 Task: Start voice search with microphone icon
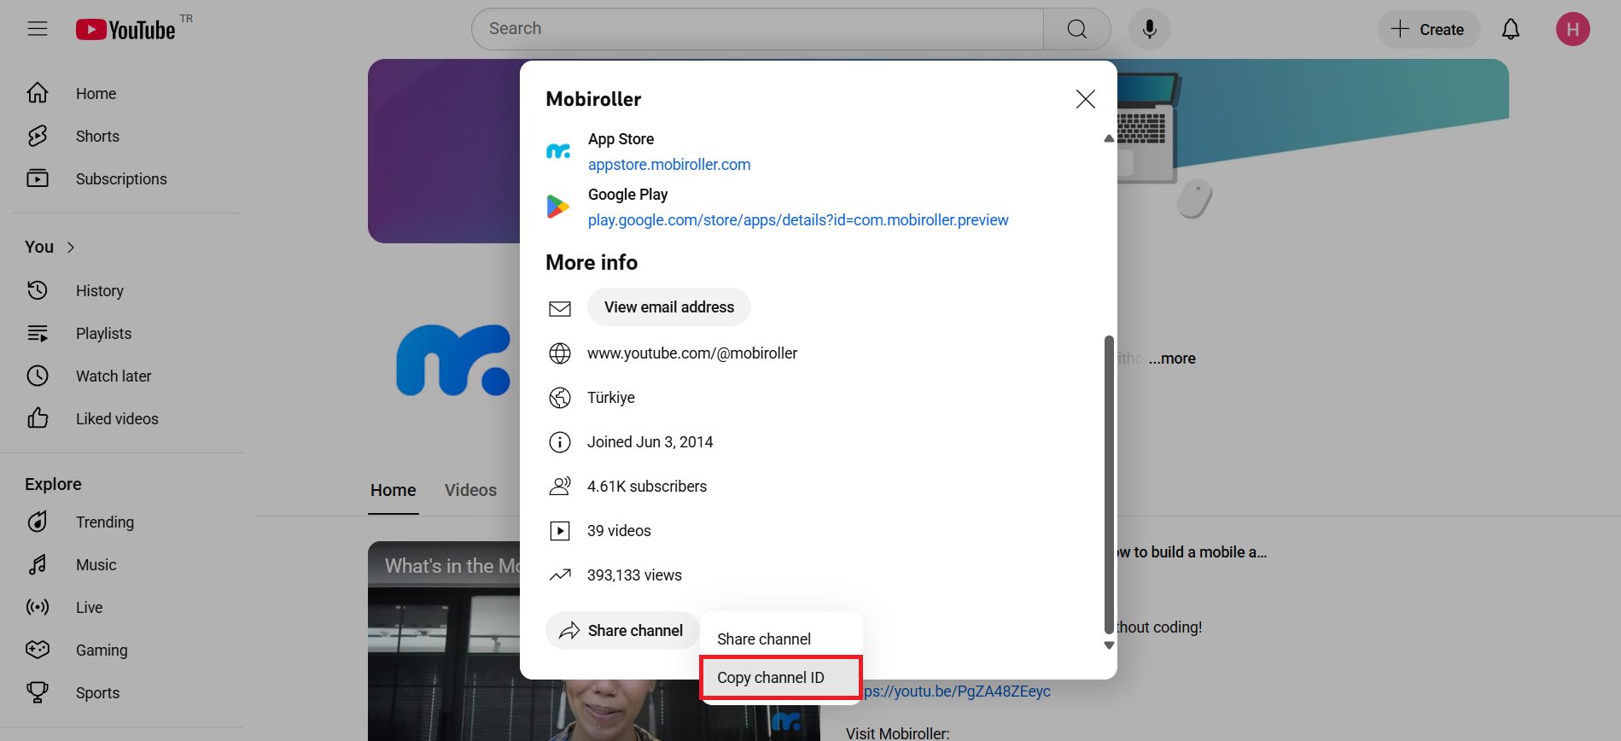point(1150,29)
